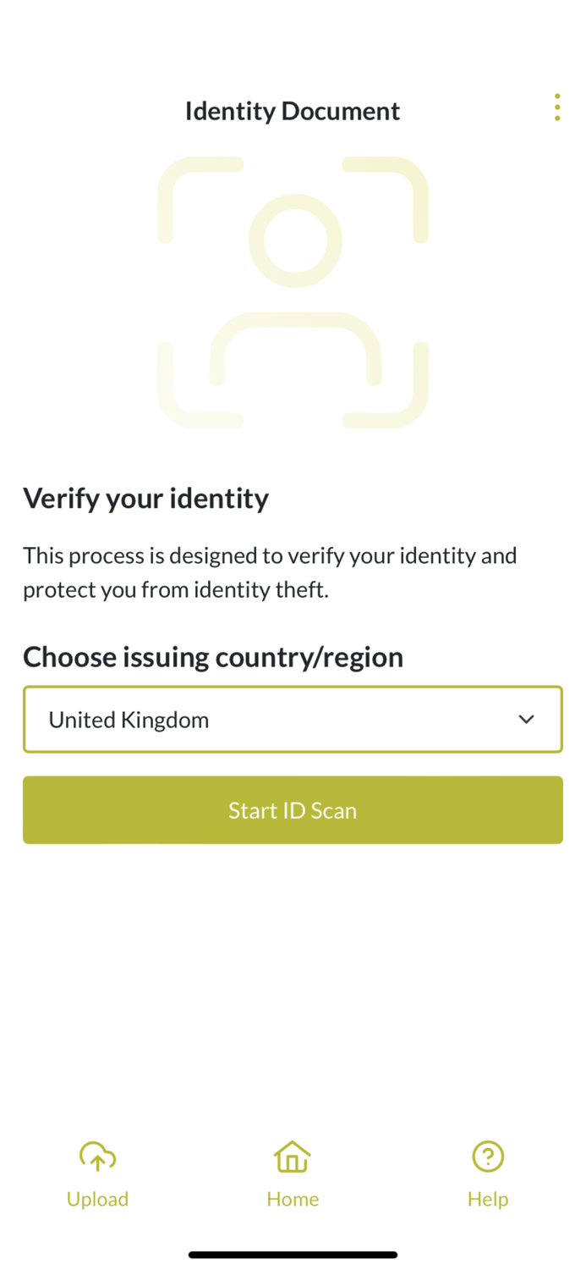Viewport: 586px width, 1270px height.
Task: Click the "Choose issuing country/region" label
Action: coord(213,657)
